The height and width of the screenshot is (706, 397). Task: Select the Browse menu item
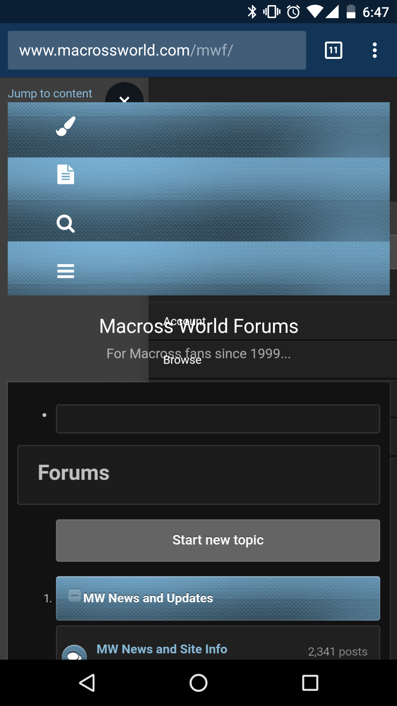(182, 360)
